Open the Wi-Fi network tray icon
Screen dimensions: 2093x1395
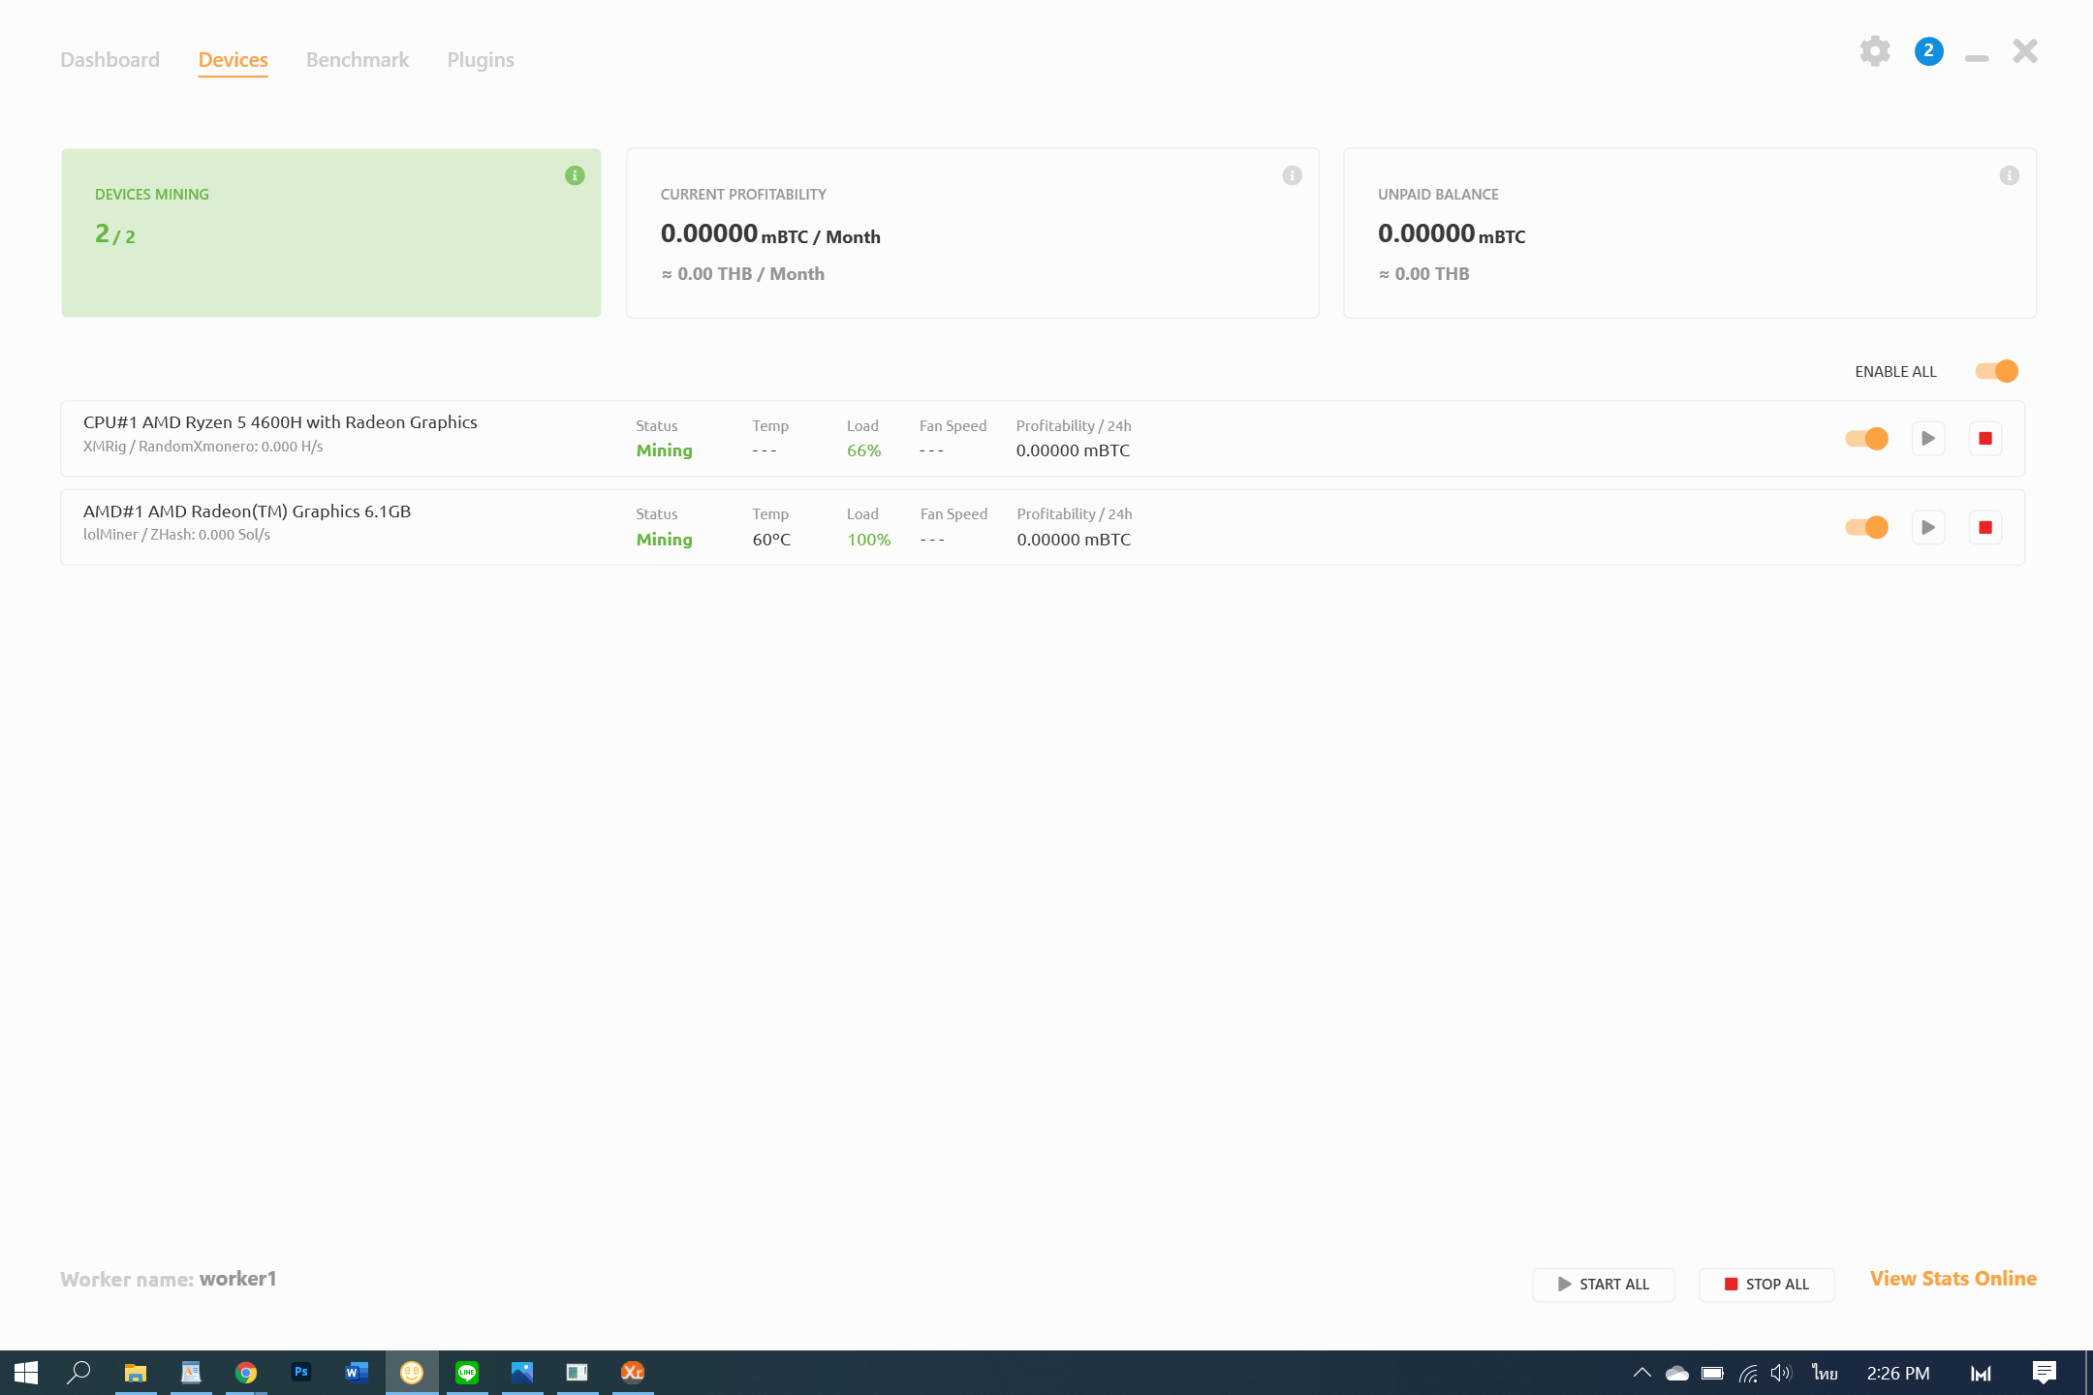click(1748, 1373)
